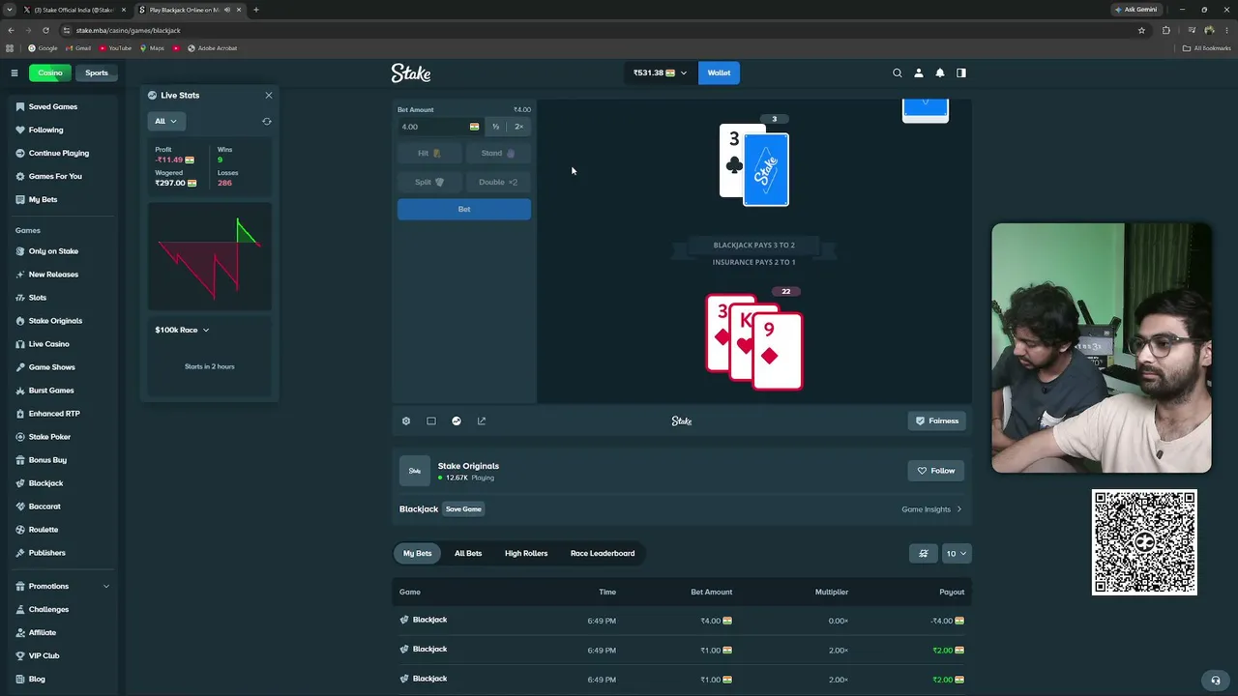
Task: Toggle the right sidebar panel icon
Action: pos(961,72)
